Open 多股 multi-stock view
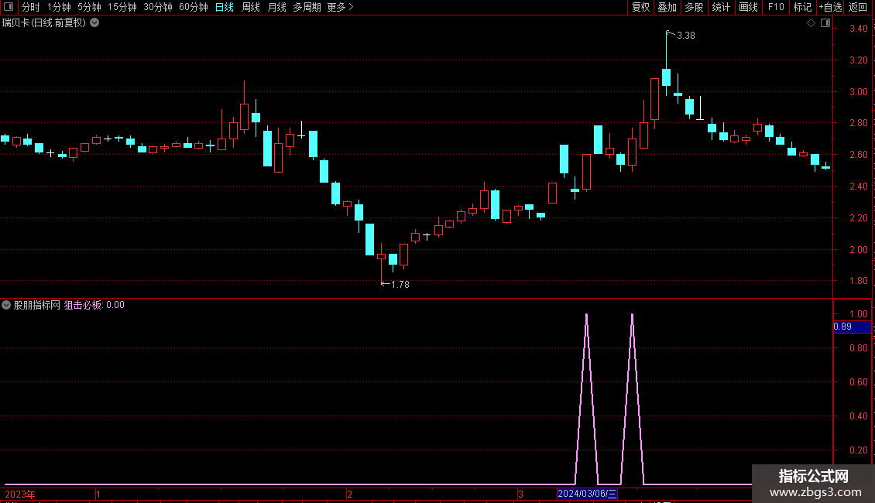Screen dimensions: 875x503 tap(694, 7)
